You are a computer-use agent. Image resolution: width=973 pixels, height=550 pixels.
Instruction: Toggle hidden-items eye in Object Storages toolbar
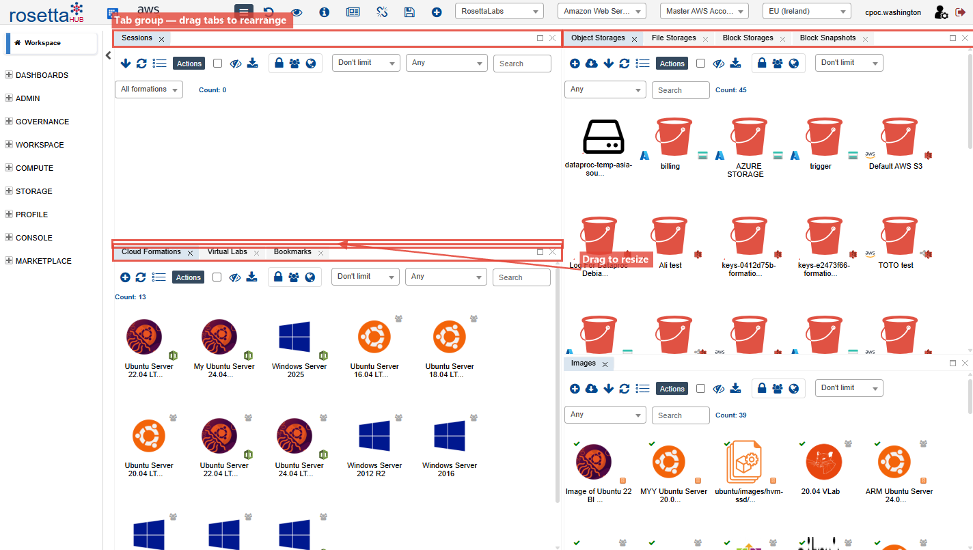click(718, 64)
